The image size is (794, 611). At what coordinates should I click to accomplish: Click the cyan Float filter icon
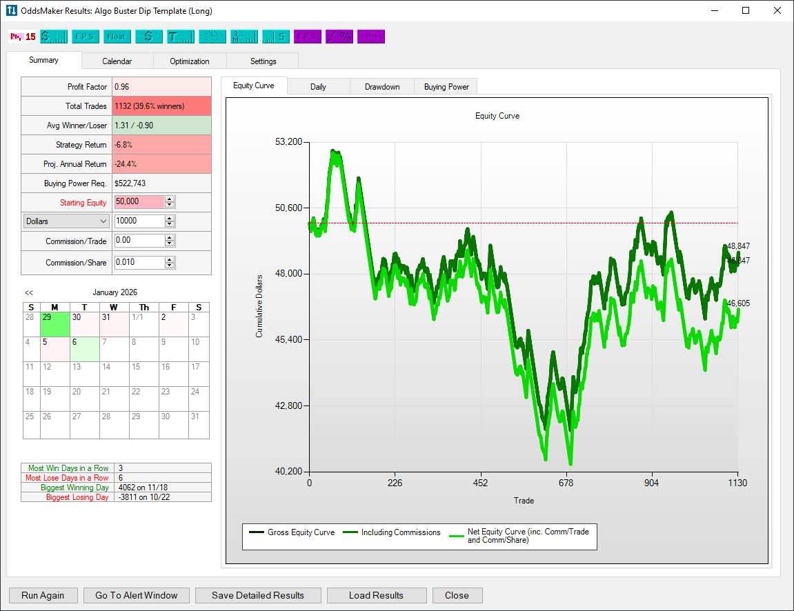[117, 37]
